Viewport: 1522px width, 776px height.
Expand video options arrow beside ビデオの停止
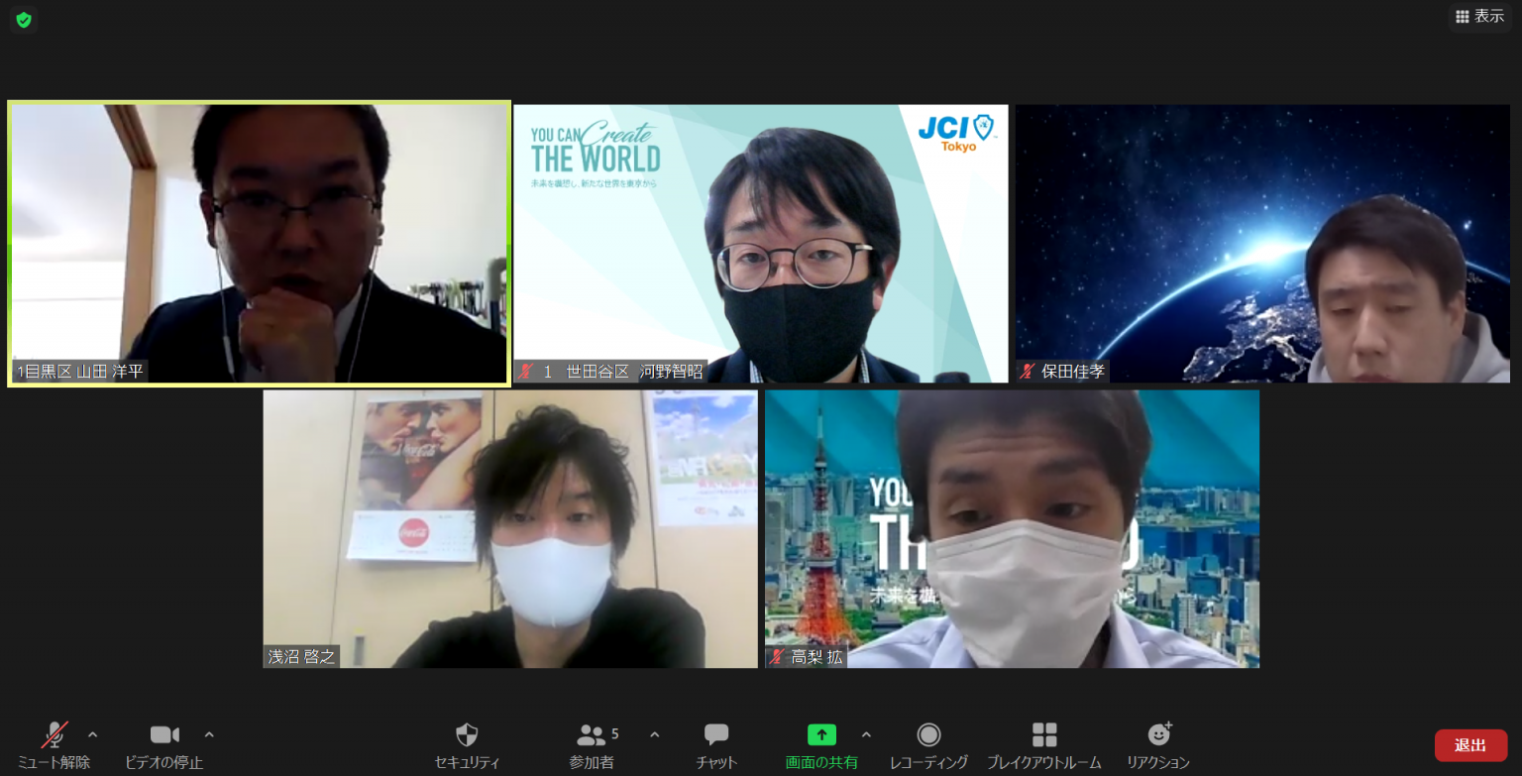tap(209, 734)
